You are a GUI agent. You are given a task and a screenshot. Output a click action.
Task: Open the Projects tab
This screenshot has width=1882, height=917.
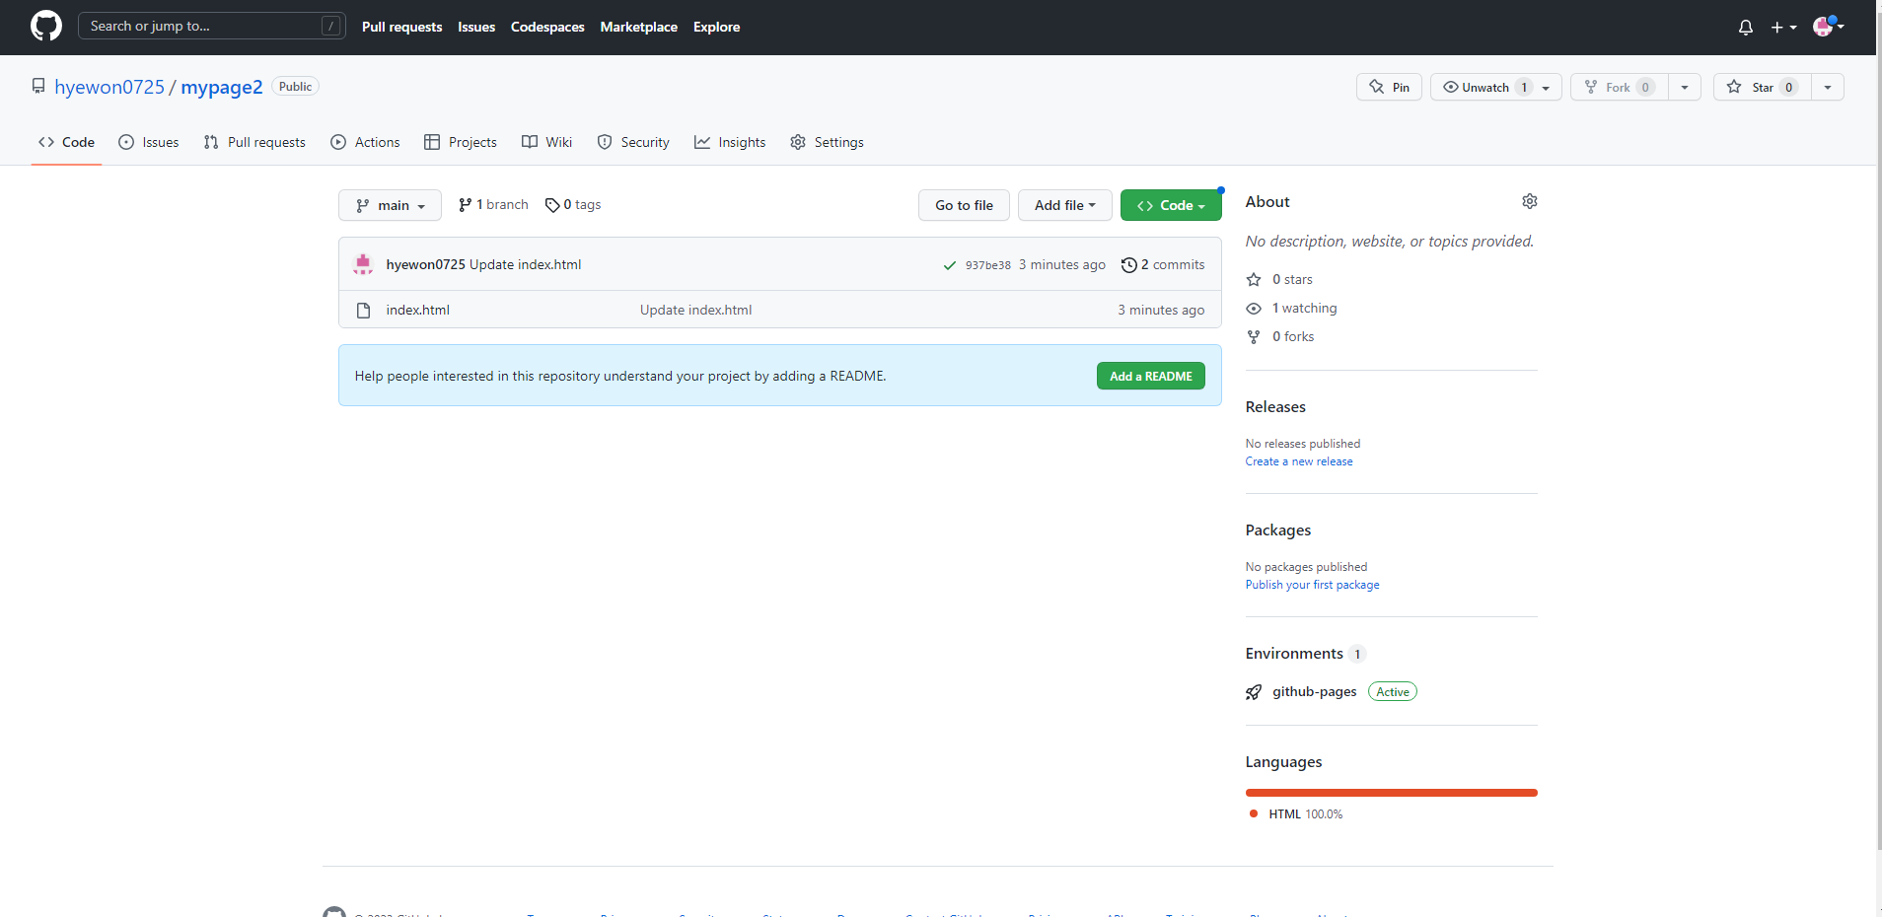click(x=461, y=142)
